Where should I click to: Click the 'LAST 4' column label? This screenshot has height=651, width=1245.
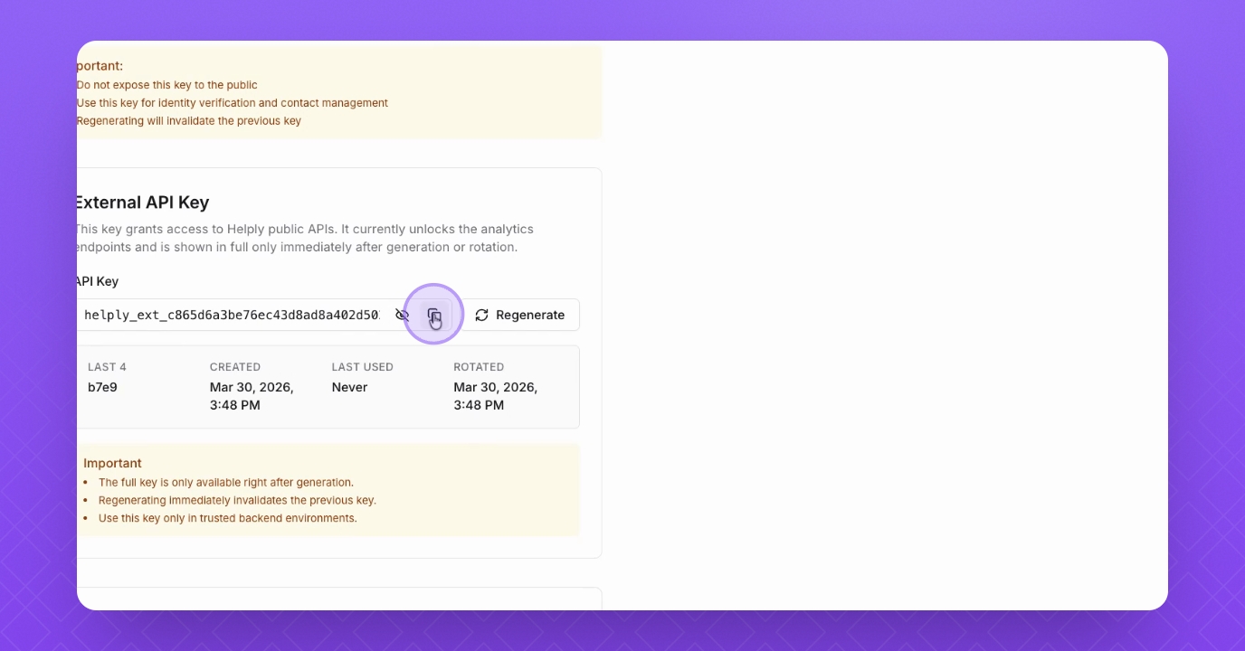click(x=107, y=367)
